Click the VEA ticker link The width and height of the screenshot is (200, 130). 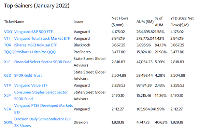(8, 109)
